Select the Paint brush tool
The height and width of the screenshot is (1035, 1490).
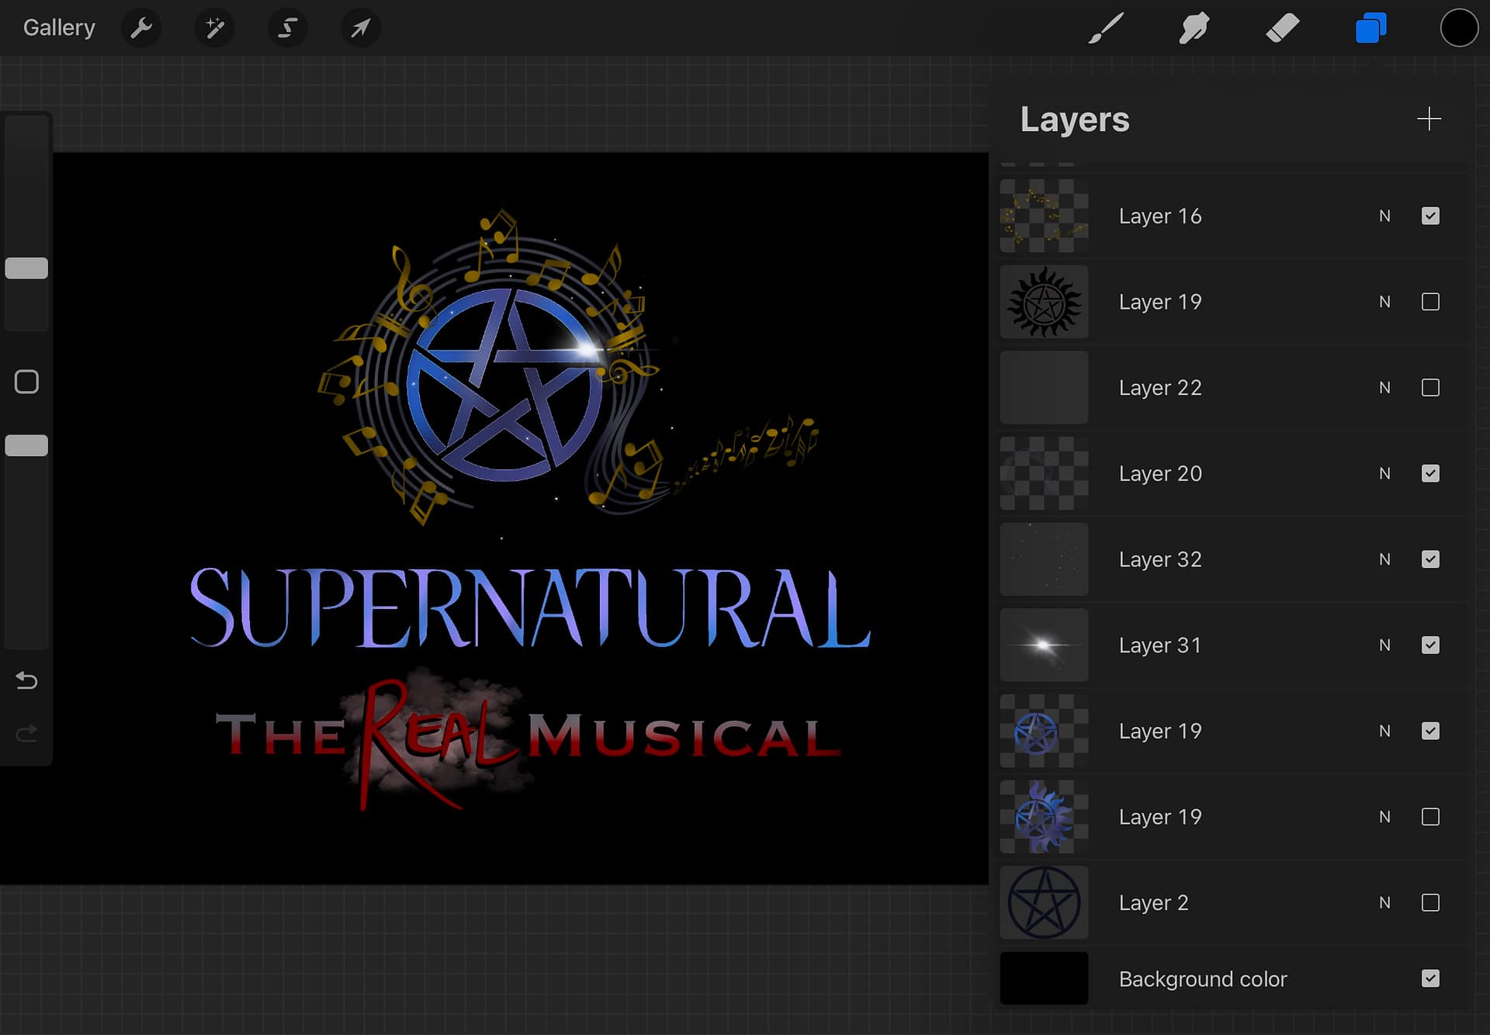(1105, 29)
